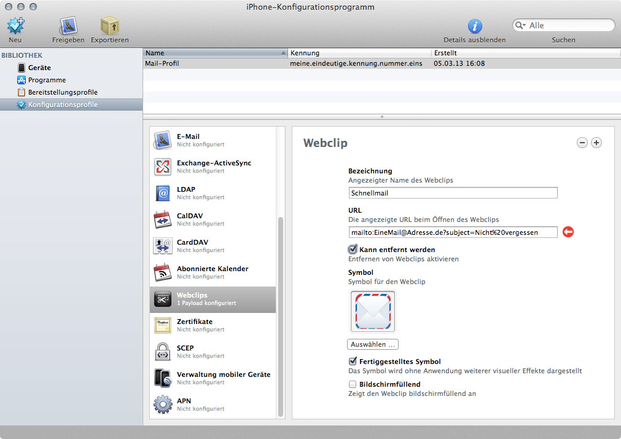Click the Details ausblenden info icon

475,26
